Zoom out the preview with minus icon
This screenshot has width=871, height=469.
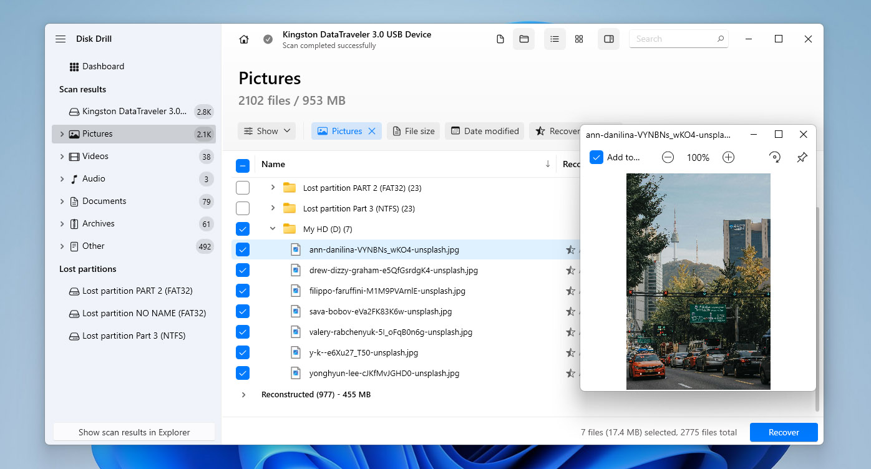click(x=668, y=158)
